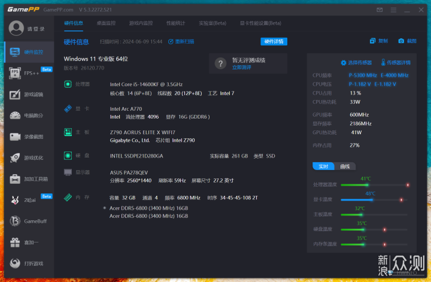The height and width of the screenshot is (282, 431).
Task: Click the question mark benchmark score icon
Action: 220,63
